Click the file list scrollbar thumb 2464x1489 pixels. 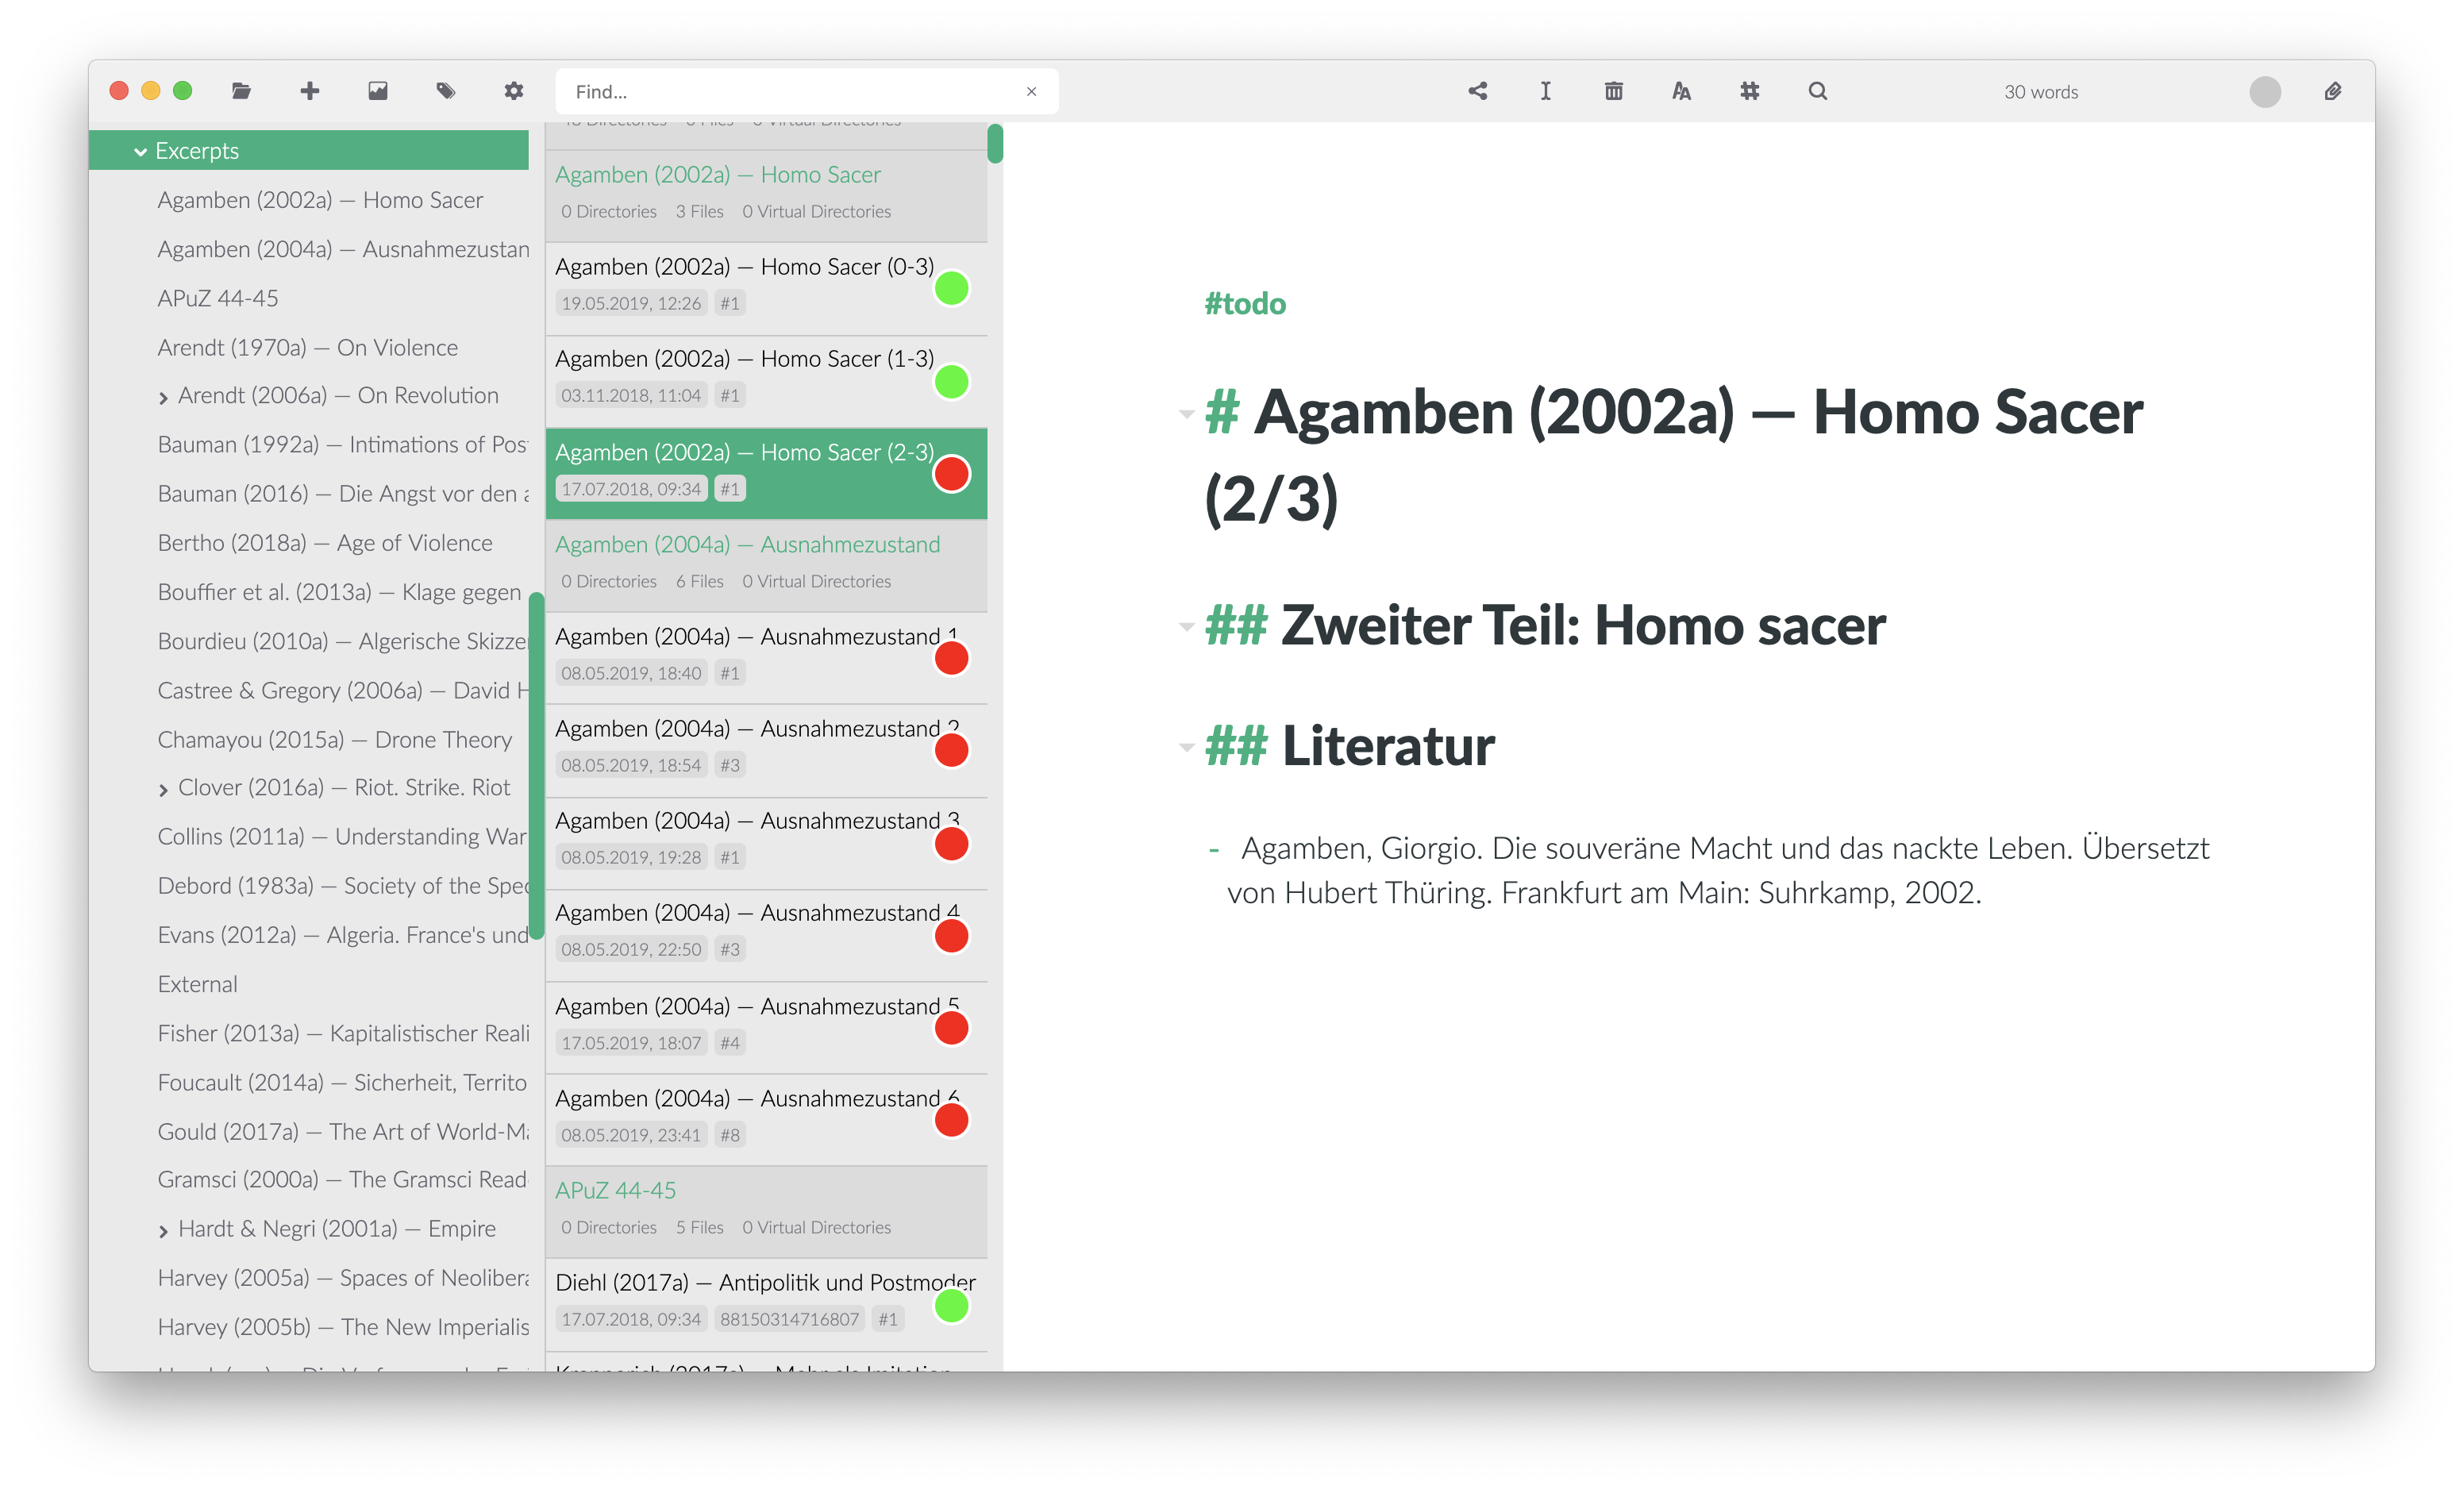(x=995, y=143)
